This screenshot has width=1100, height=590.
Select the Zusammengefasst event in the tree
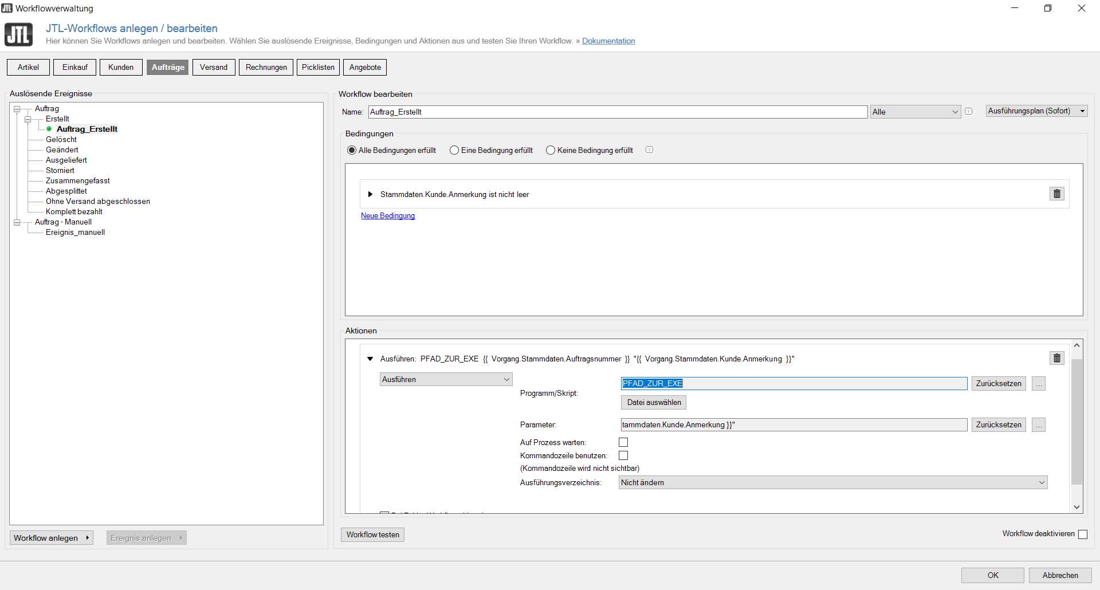tap(78, 180)
